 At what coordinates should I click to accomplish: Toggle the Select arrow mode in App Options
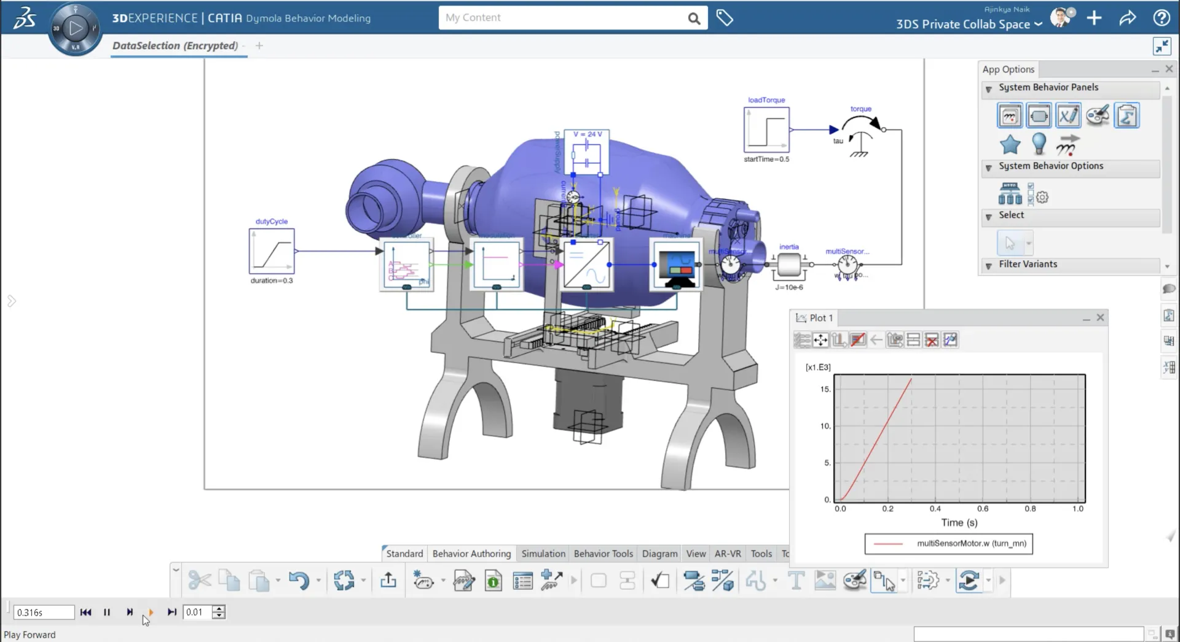pyautogui.click(x=1010, y=241)
